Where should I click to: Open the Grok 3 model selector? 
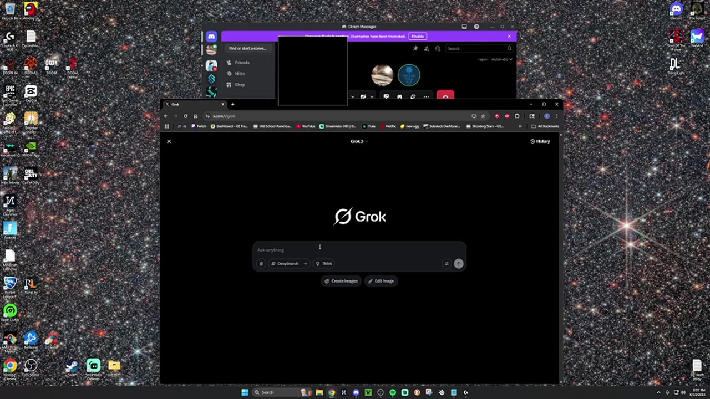(x=359, y=141)
